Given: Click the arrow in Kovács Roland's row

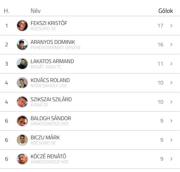Looking at the screenshot, I should [171, 83].
